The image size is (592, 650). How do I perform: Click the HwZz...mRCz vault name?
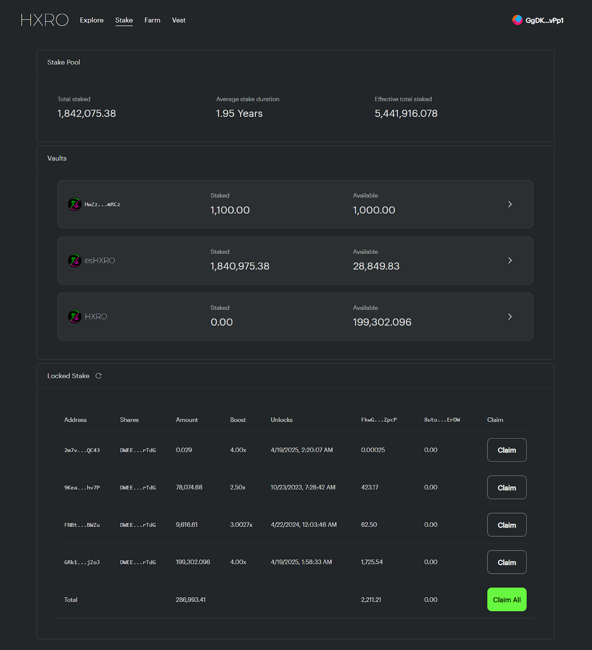102,204
